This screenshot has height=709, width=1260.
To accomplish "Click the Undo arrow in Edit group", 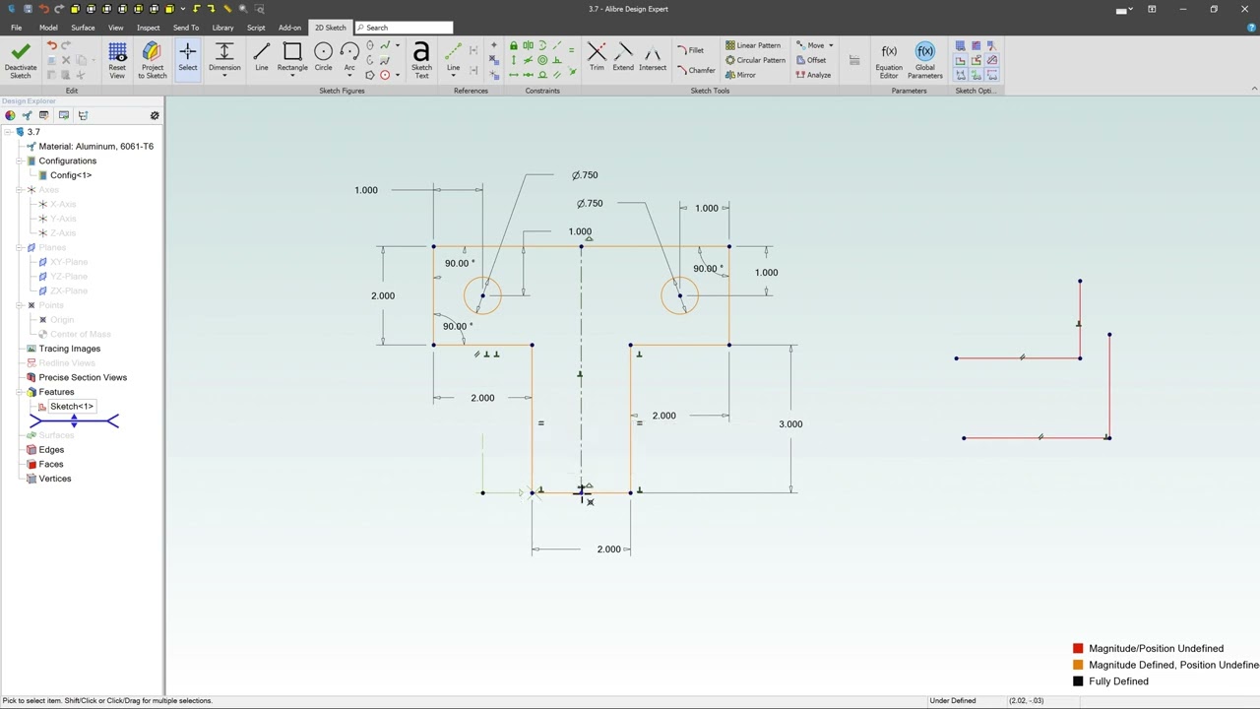I will pyautogui.click(x=51, y=46).
